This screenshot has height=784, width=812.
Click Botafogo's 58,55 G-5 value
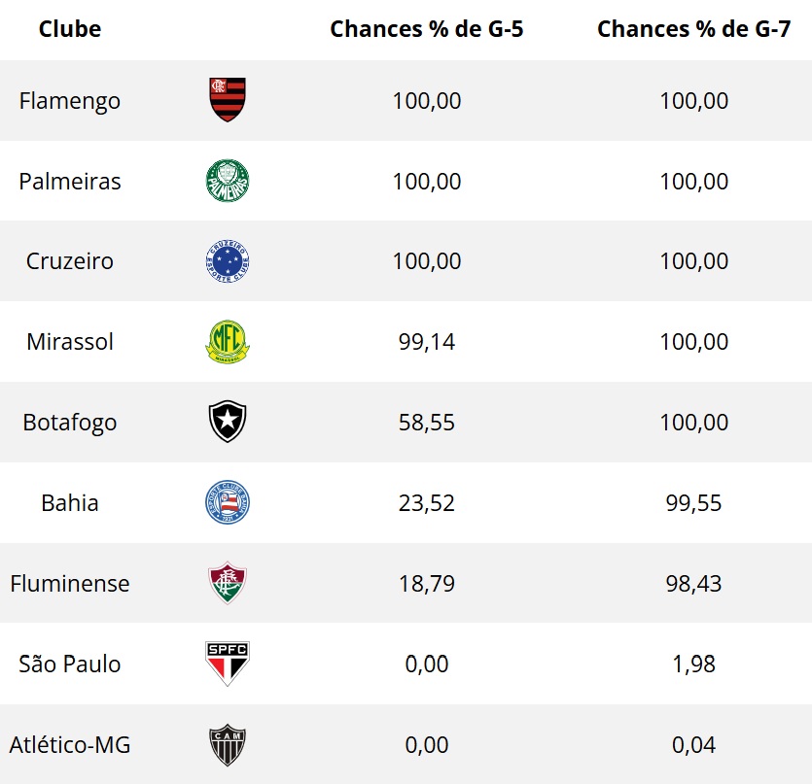(x=427, y=423)
